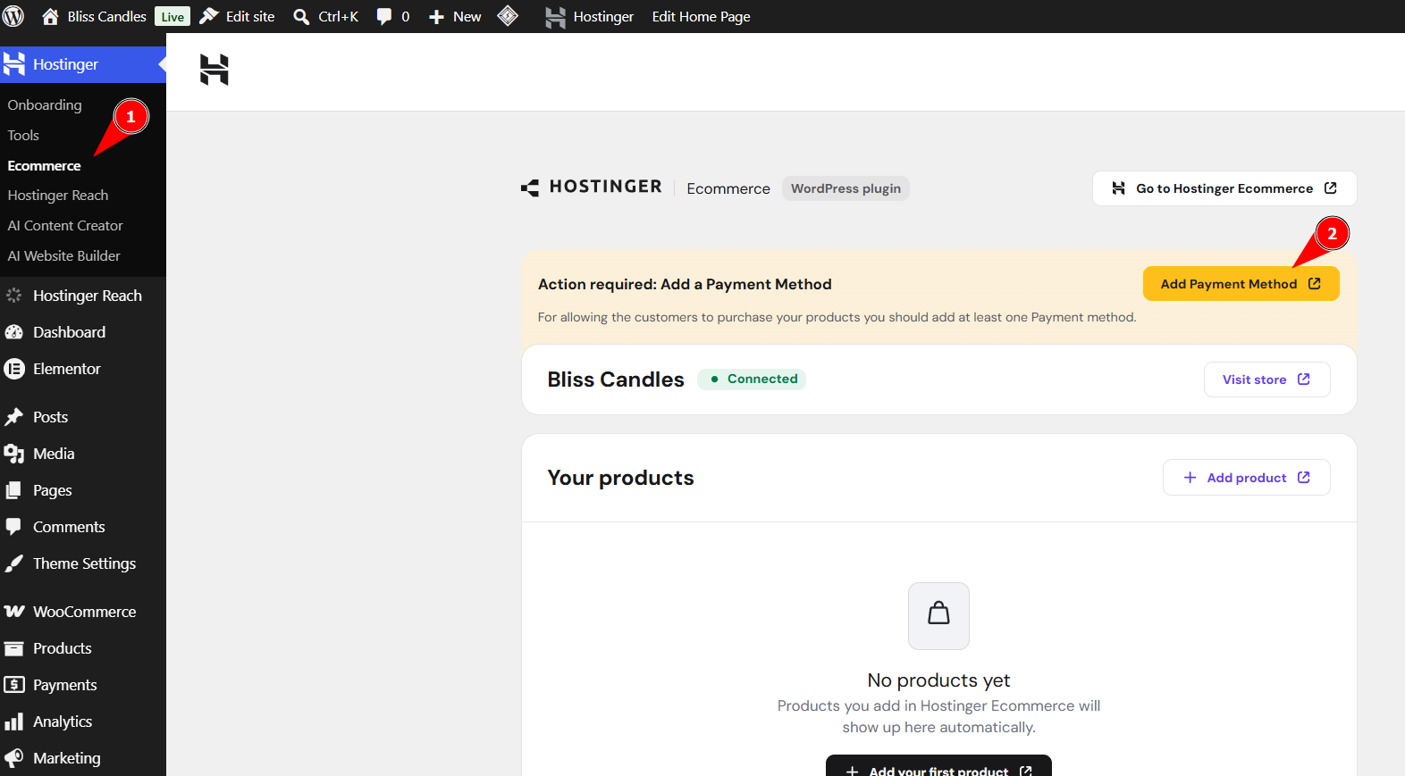The width and height of the screenshot is (1405, 776).
Task: Click the Bliss Candles store name heading
Action: (616, 380)
